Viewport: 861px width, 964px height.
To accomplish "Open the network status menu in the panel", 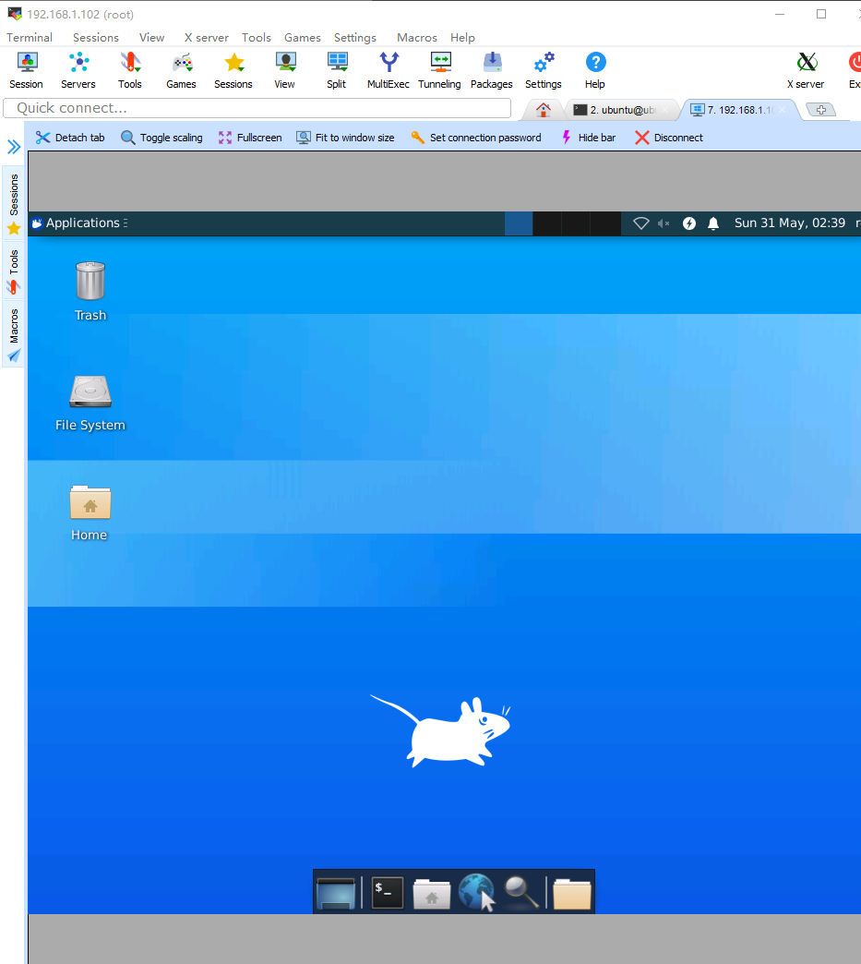I will tap(641, 223).
